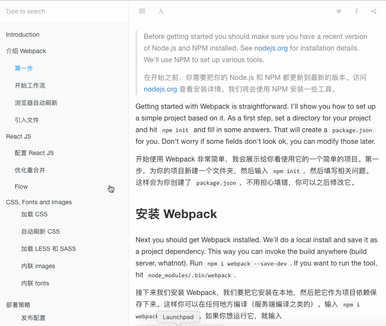Toggle the sidebar with the hamburger icon
386x326 pixels.
coord(142,11)
